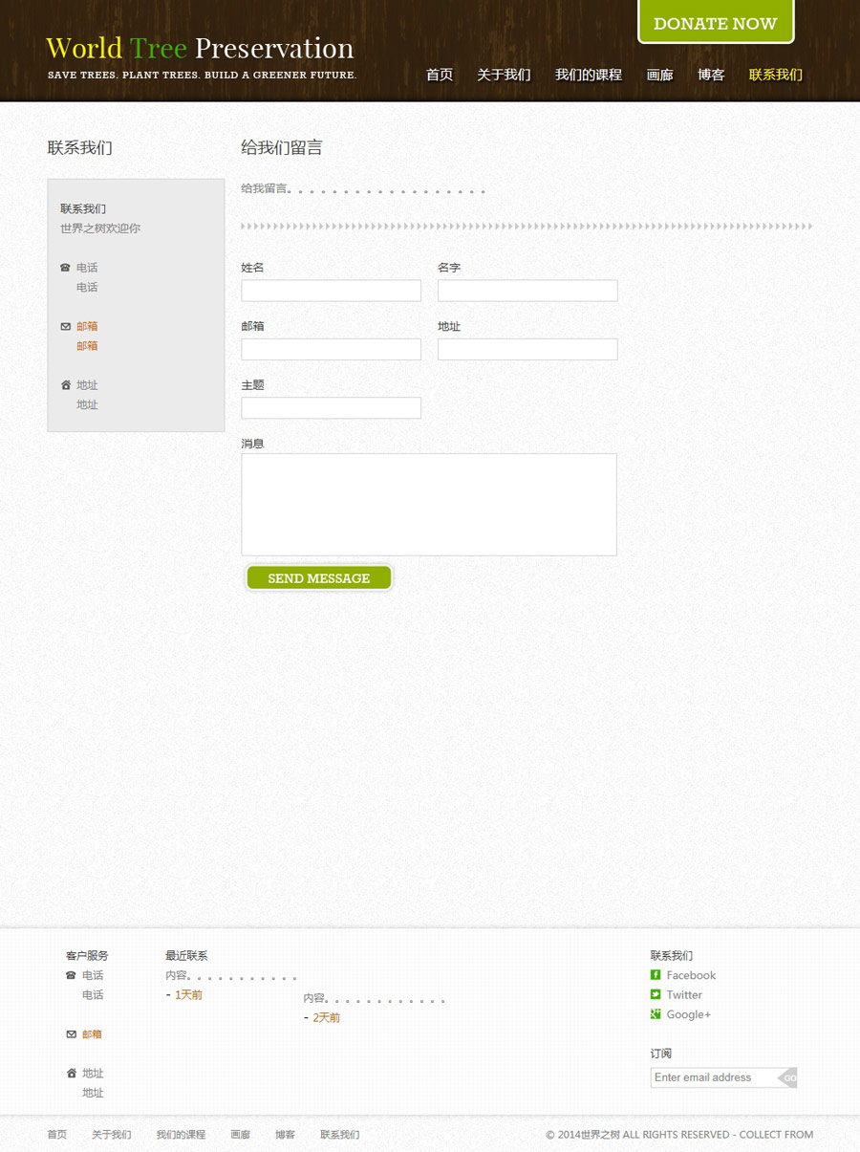The image size is (860, 1152).
Task: Open the World Tree Preservation logo link
Action: click(x=200, y=48)
